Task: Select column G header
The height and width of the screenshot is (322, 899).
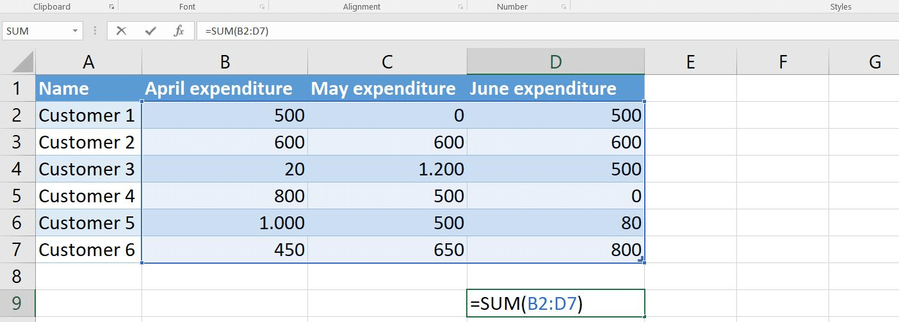Action: [x=864, y=61]
